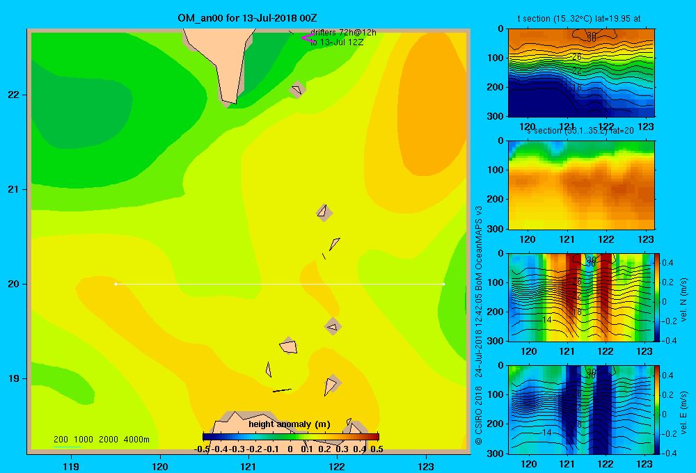Image resolution: width=696 pixels, height=473 pixels.
Task: Click the 'vel. N (m/s)' axis label
Action: coord(683,300)
